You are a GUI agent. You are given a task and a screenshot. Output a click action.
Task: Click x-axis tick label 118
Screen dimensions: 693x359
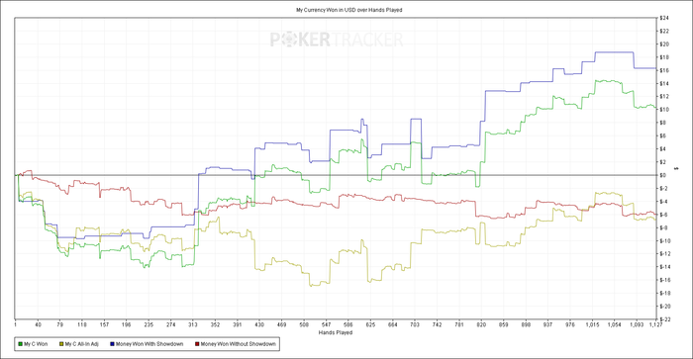[82, 325]
